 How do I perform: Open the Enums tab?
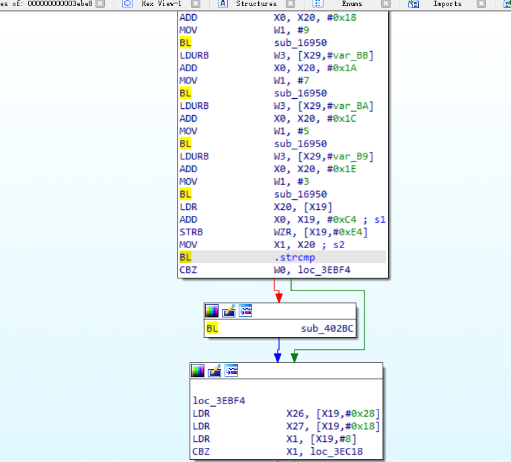[352, 3]
